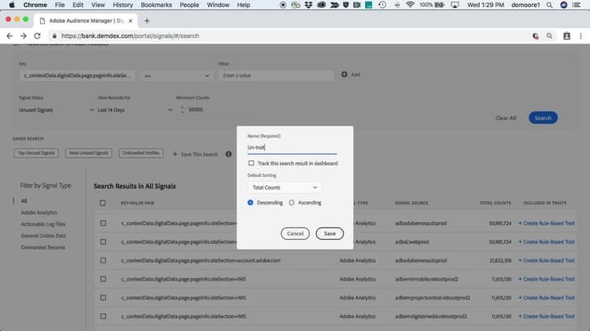This screenshot has width=590, height=331.
Task: Filter by Onboarded Records
Action: tap(43, 248)
